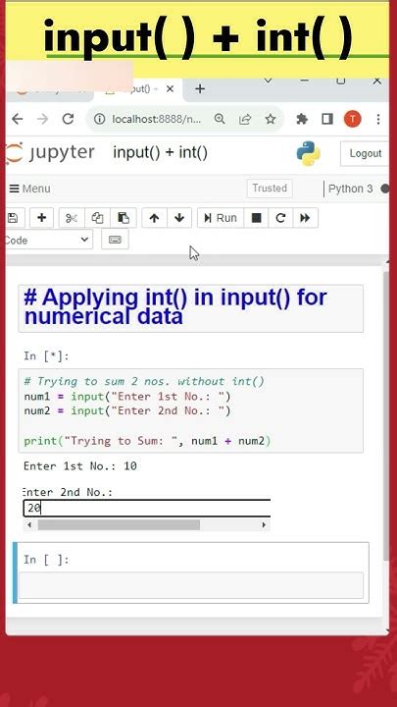Select the markdown heading cell
This screenshot has width=397, height=707.
click(x=191, y=308)
